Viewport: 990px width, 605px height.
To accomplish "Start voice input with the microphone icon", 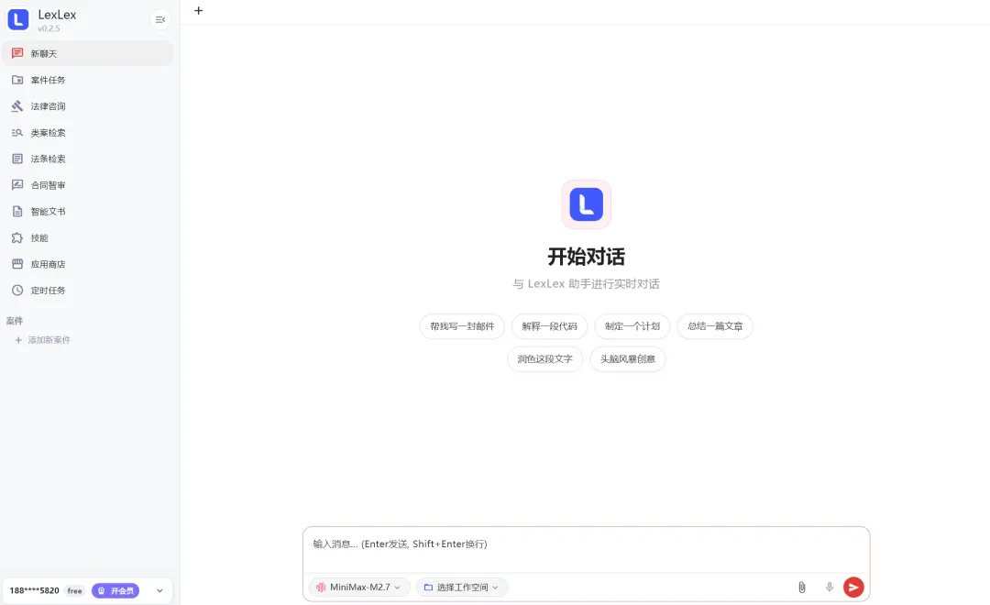I will coord(829,588).
